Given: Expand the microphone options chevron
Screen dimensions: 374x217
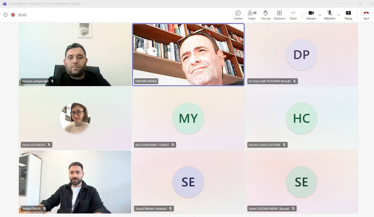Looking at the screenshot, I should [338, 15].
